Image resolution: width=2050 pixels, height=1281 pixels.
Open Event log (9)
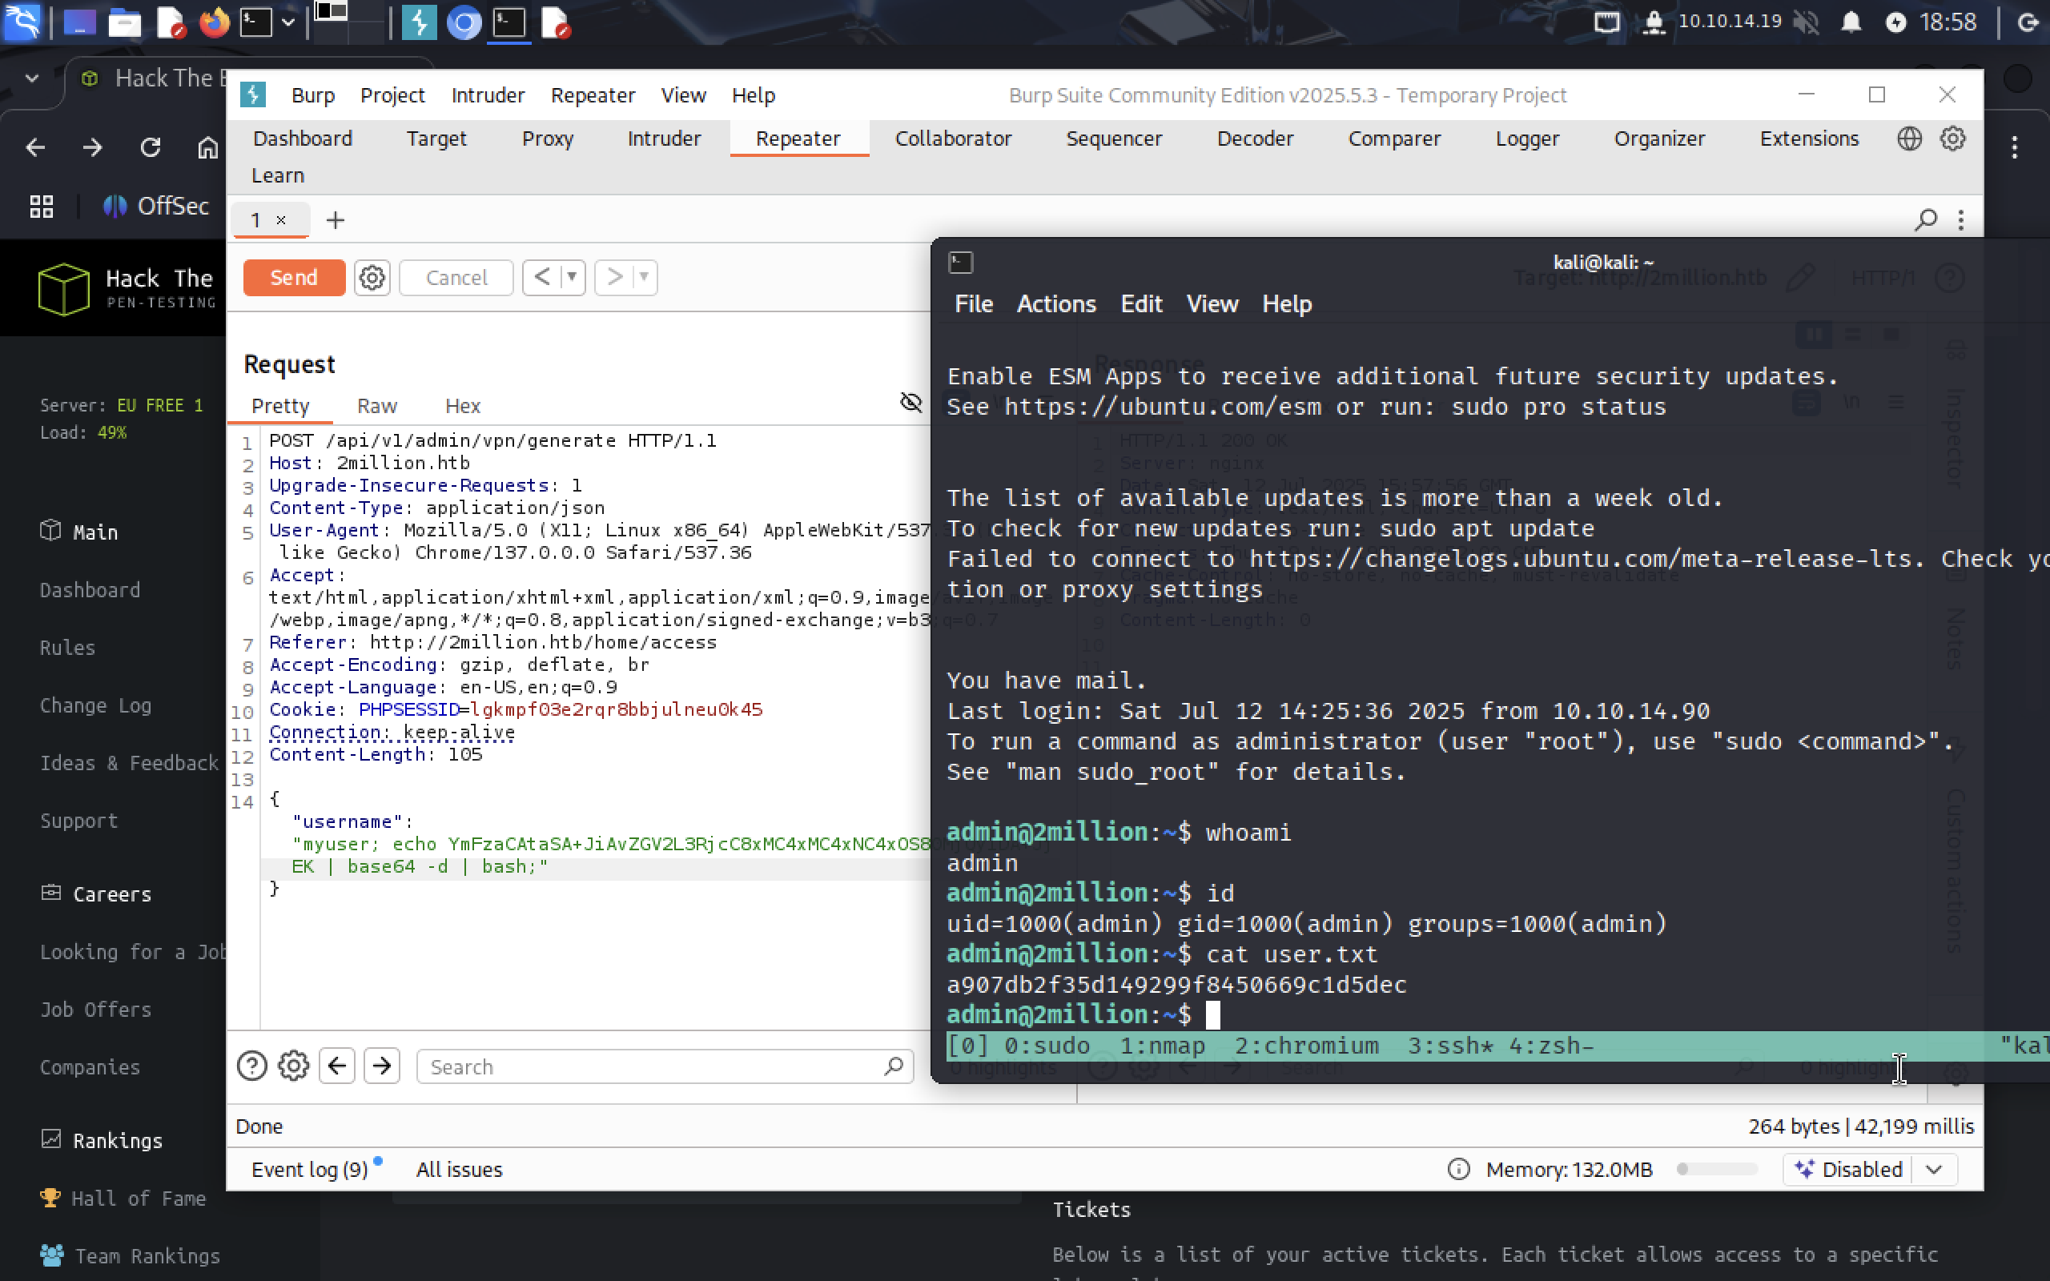(310, 1169)
